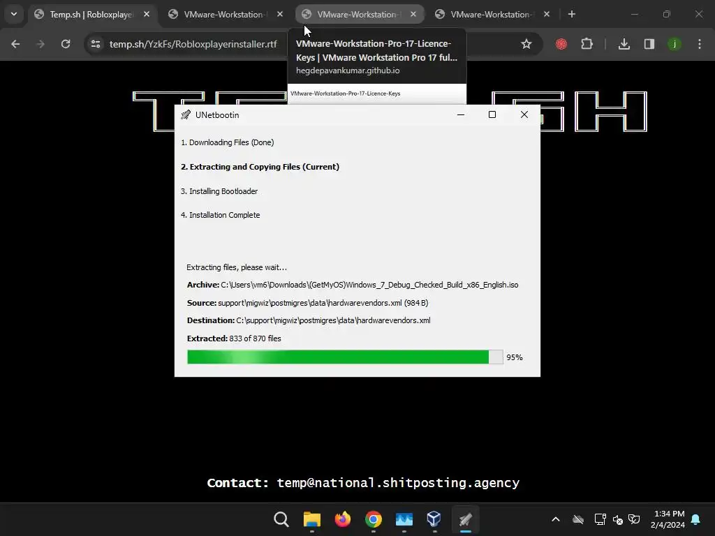Switch to UNetbootin on the taskbar
This screenshot has width=715, height=536.
(x=465, y=519)
